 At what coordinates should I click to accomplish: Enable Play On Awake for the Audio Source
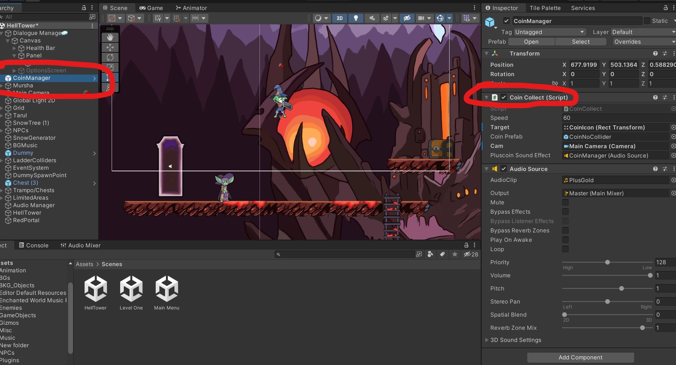point(565,240)
